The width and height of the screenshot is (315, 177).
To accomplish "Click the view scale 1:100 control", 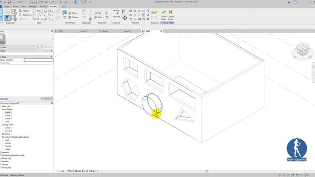I will click(x=61, y=171).
